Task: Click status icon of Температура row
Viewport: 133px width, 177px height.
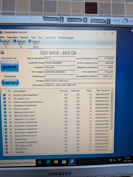Action: (x=6, y=139)
